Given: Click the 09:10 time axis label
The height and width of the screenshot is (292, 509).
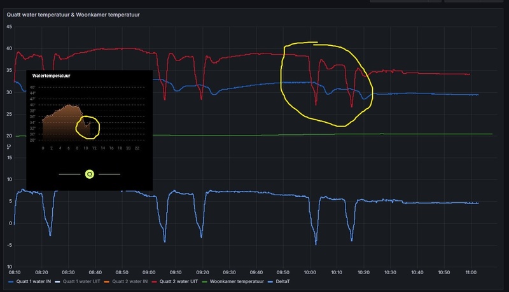Looking at the screenshot, I should (x=176, y=272).
